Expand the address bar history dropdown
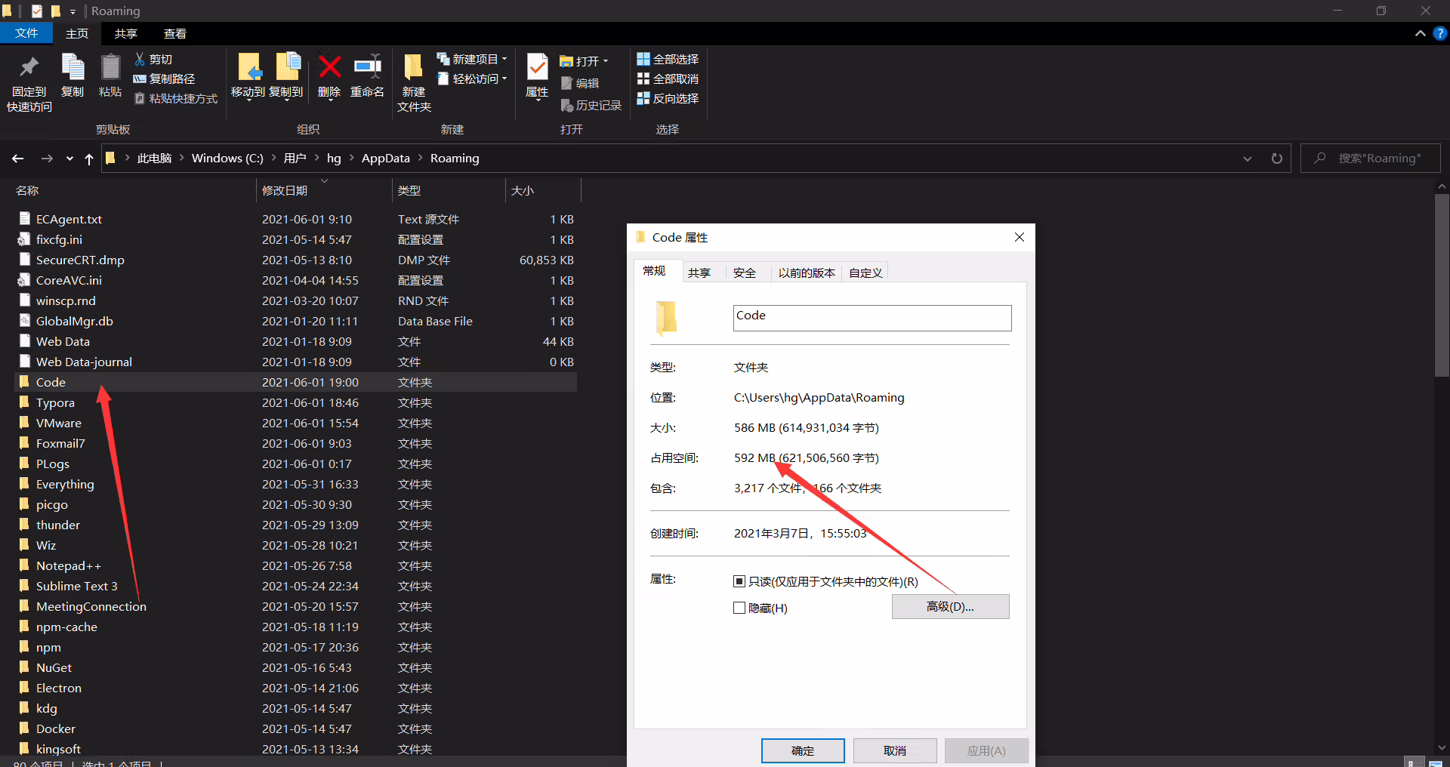 tap(1248, 159)
